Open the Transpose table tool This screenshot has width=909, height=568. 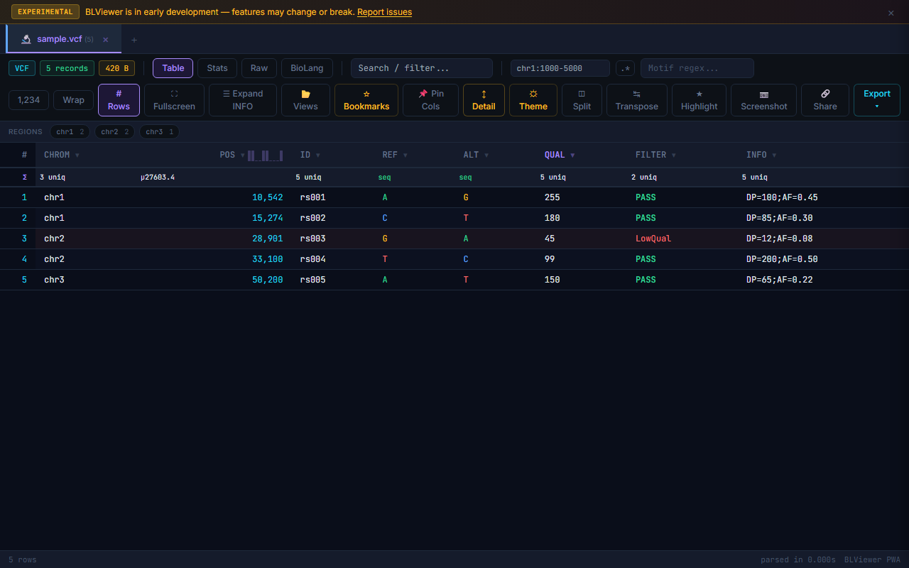pyautogui.click(x=636, y=99)
